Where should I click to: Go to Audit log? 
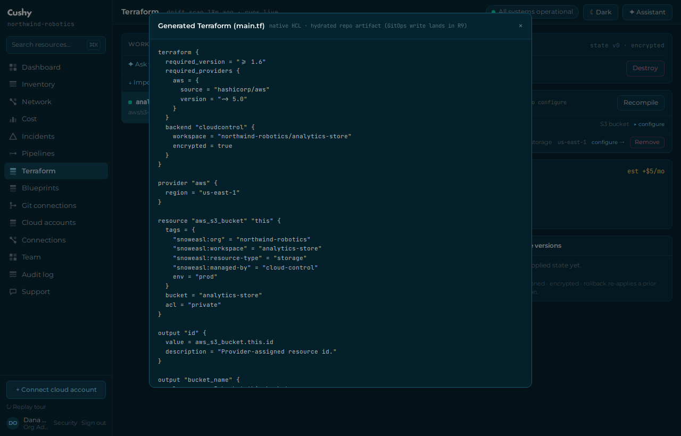[56, 275]
